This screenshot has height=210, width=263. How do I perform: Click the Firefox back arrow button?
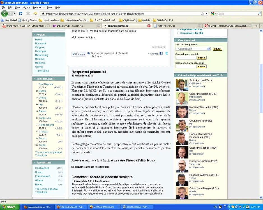pyautogui.click(x=4, y=13)
